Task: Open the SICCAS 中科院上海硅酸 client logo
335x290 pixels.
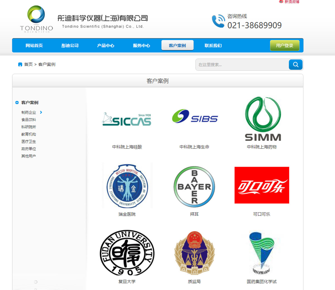Action: tap(127, 119)
